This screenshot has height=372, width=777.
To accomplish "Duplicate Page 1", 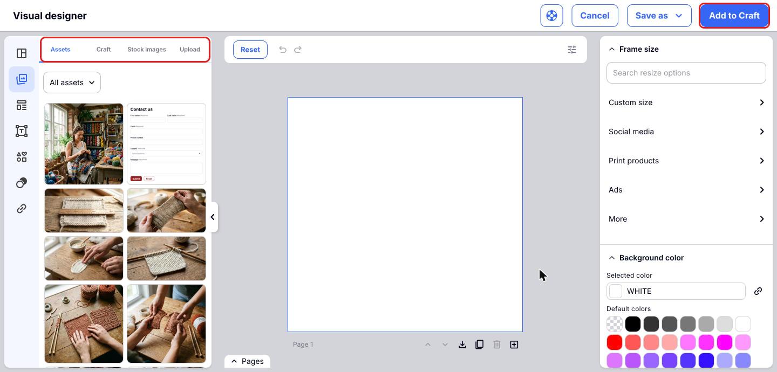I will [x=480, y=345].
